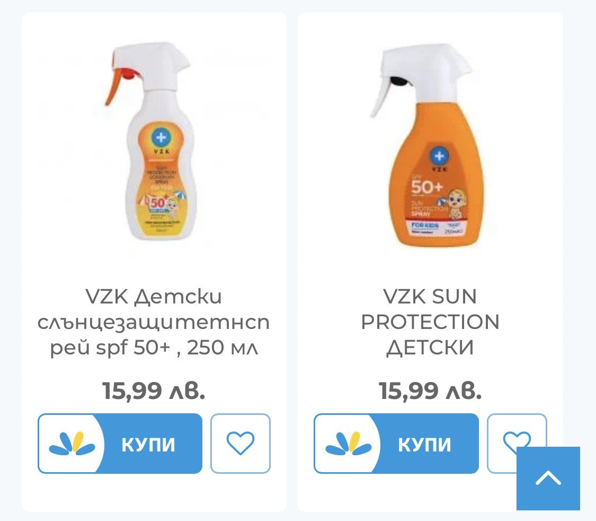Screen dimensions: 596x521
Task: Click flower logo on right КУПИ button
Action: coord(348,444)
